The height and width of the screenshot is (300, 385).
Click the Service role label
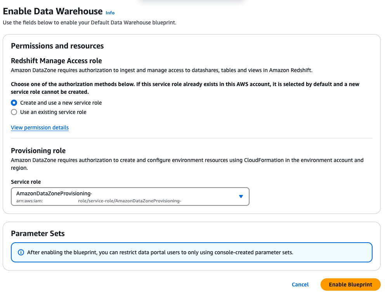[26, 182]
